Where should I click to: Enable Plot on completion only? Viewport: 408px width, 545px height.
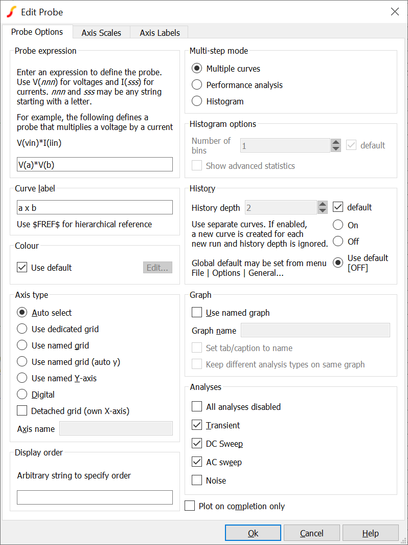pos(190,506)
